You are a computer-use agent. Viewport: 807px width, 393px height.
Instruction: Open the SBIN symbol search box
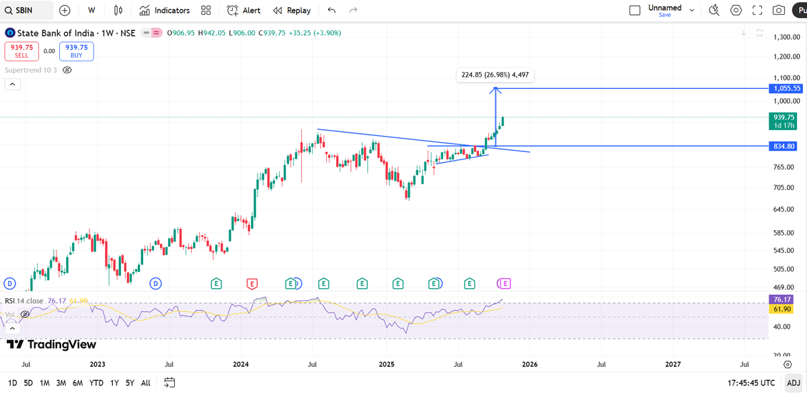[27, 10]
